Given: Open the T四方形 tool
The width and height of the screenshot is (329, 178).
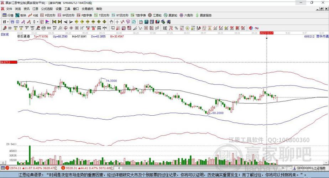Looking at the screenshot, I should coord(102,15).
